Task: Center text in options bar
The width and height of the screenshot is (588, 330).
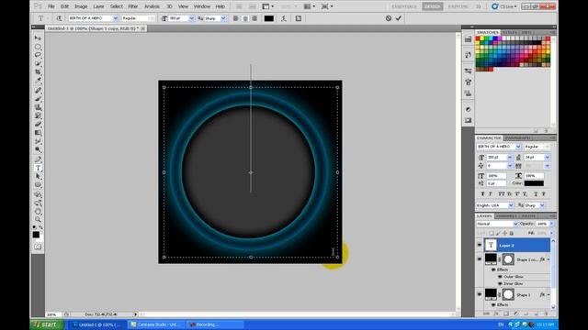Action: [x=245, y=18]
